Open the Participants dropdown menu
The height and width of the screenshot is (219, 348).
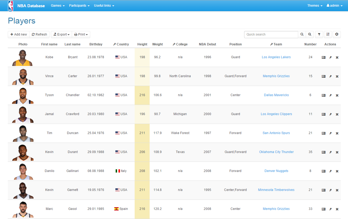click(79, 6)
